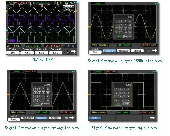Viewport: 170px width, 136px height.
Task: Click orange level marker on ramp screen
Action: click(x=8, y=94)
